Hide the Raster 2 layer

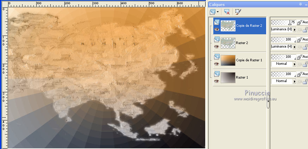pyautogui.click(x=217, y=46)
